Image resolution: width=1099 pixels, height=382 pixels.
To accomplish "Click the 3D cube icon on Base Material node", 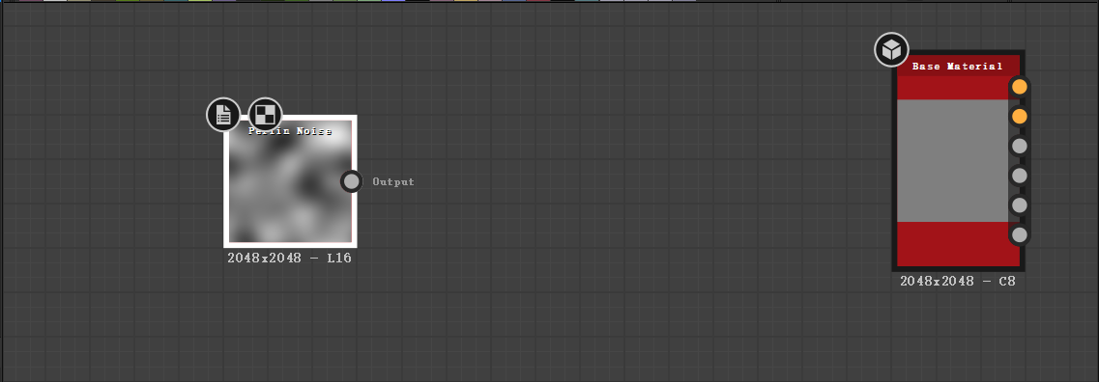I will pos(891,49).
